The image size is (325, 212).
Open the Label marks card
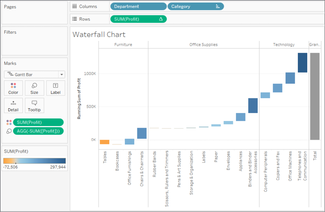(55, 88)
